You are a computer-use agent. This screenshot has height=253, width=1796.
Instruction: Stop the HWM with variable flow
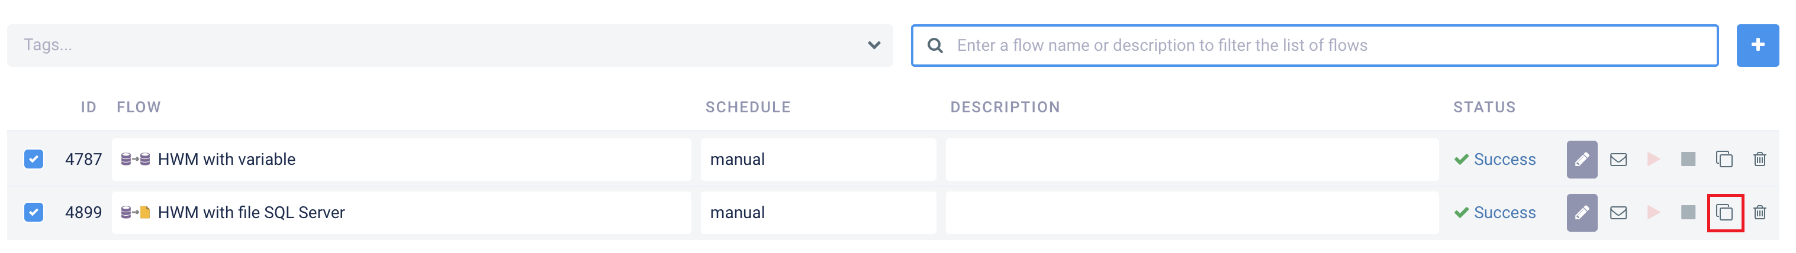tap(1688, 159)
